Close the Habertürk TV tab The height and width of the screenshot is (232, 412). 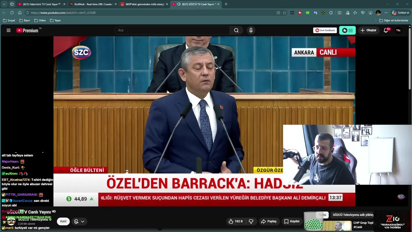tap(64, 4)
